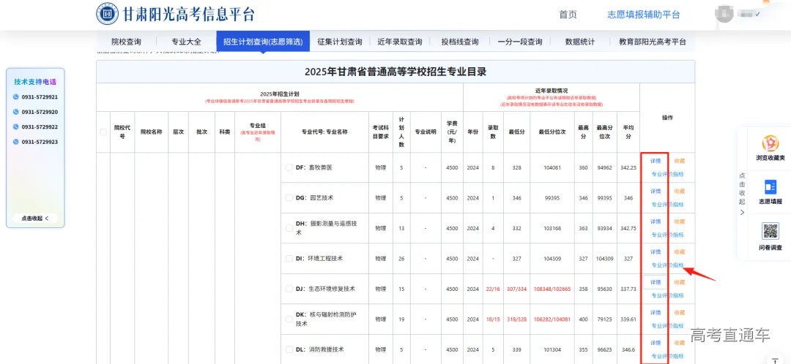Open 详情 for 摄影测量与遥感技术 row
The image size is (791, 364).
(x=656, y=221)
